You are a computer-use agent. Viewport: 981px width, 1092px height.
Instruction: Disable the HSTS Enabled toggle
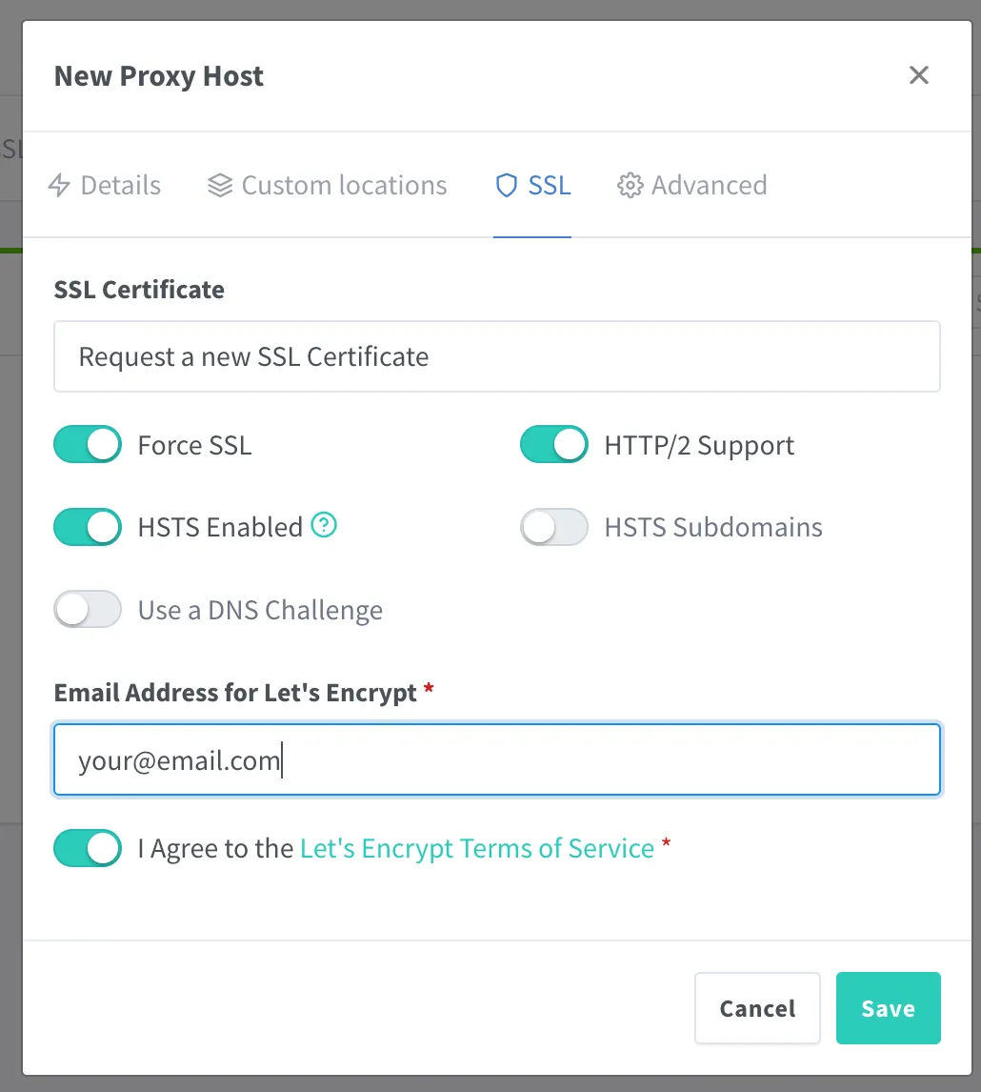point(88,527)
